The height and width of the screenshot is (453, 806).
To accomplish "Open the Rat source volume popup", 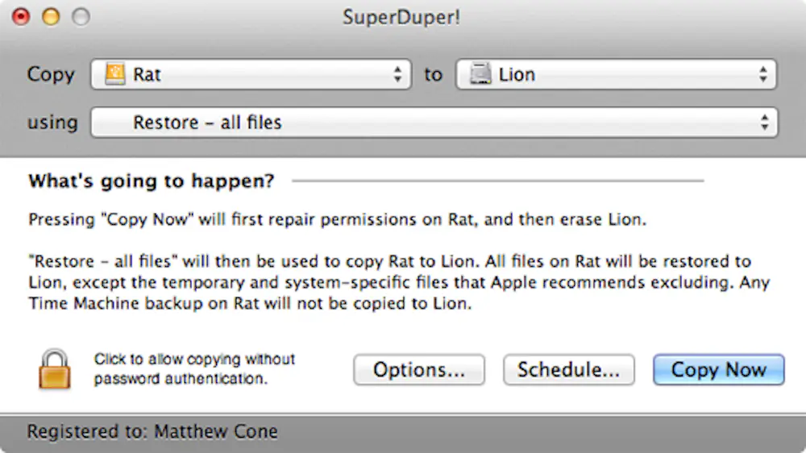I will coord(251,74).
